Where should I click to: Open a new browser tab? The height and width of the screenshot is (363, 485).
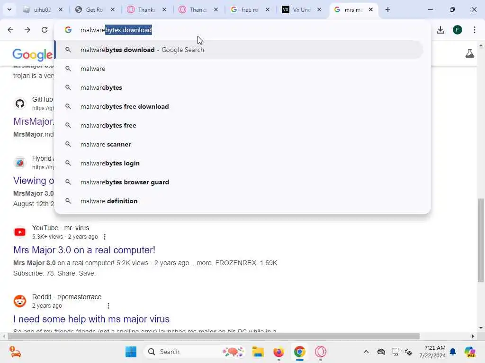[x=387, y=9]
